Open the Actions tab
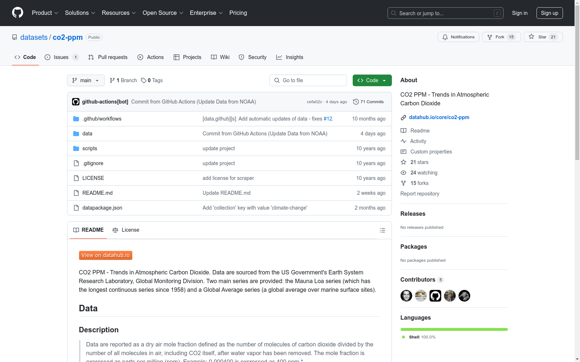Image resolution: width=580 pixels, height=362 pixels. tap(151, 57)
